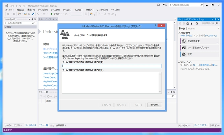The width and height of the screenshot is (224, 135).
Task: Click the Undo arrow in toolbar
Action: click(x=38, y=14)
